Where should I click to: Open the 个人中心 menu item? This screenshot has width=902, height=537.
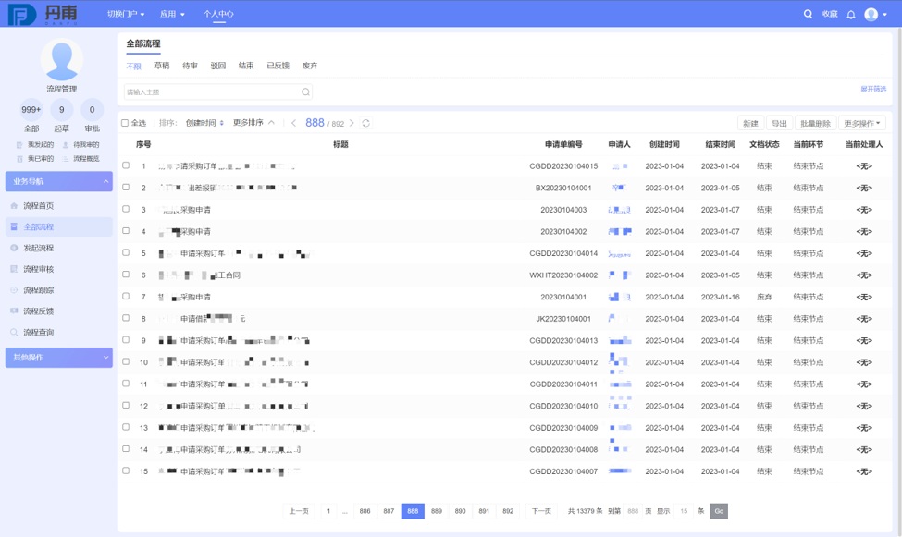218,14
